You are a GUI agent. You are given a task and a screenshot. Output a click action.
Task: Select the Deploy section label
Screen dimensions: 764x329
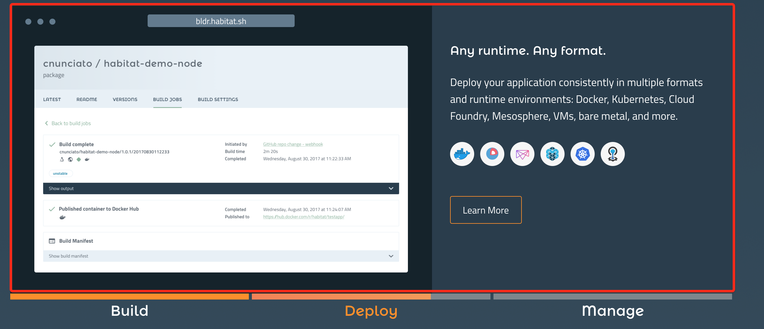click(371, 312)
